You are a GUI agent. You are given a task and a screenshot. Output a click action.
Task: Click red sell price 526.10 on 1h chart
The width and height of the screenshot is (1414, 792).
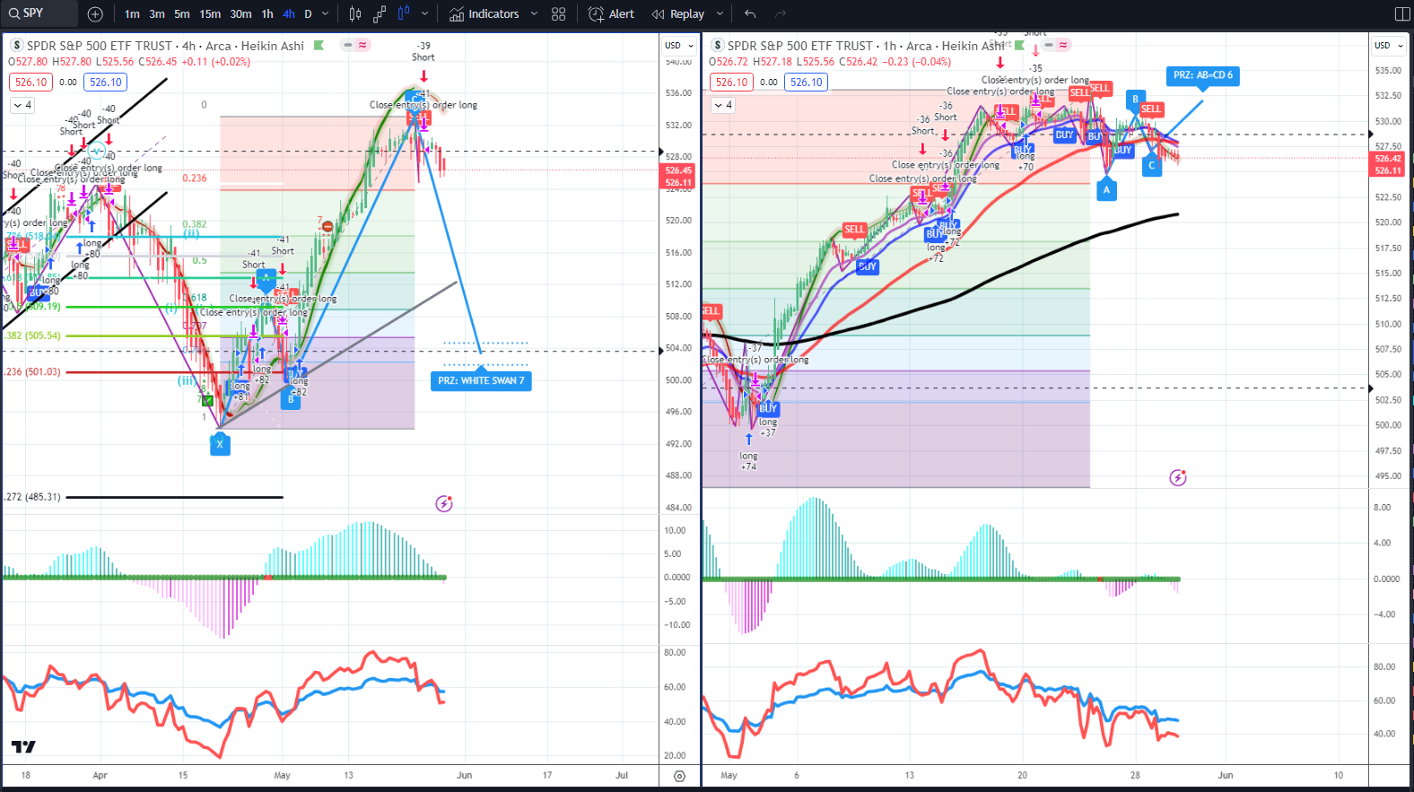pos(732,83)
